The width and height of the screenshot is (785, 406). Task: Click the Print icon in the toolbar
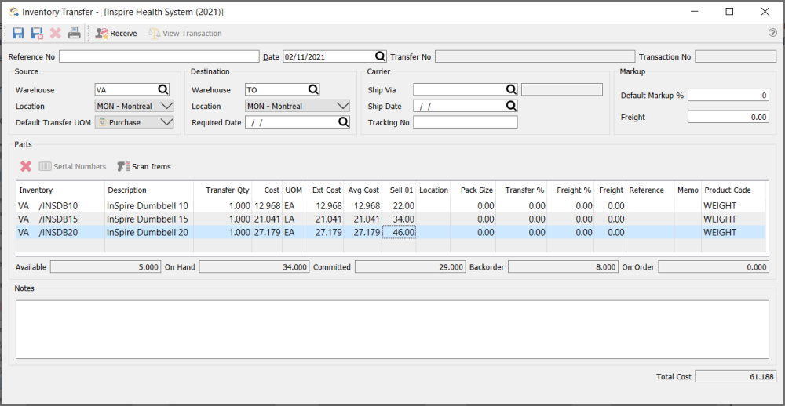coord(74,33)
